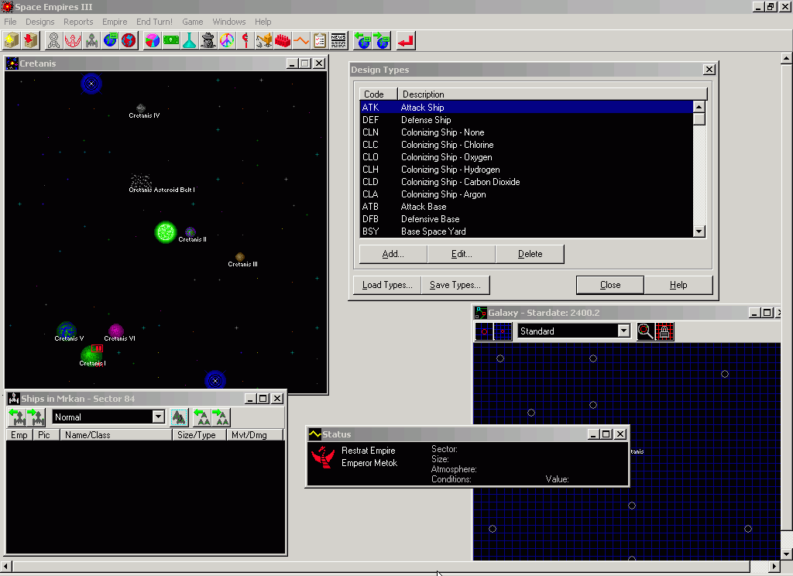Screen dimensions: 793x576
Task: Expand the Normal dropdown in Ships window
Action: pyautogui.click(x=158, y=417)
